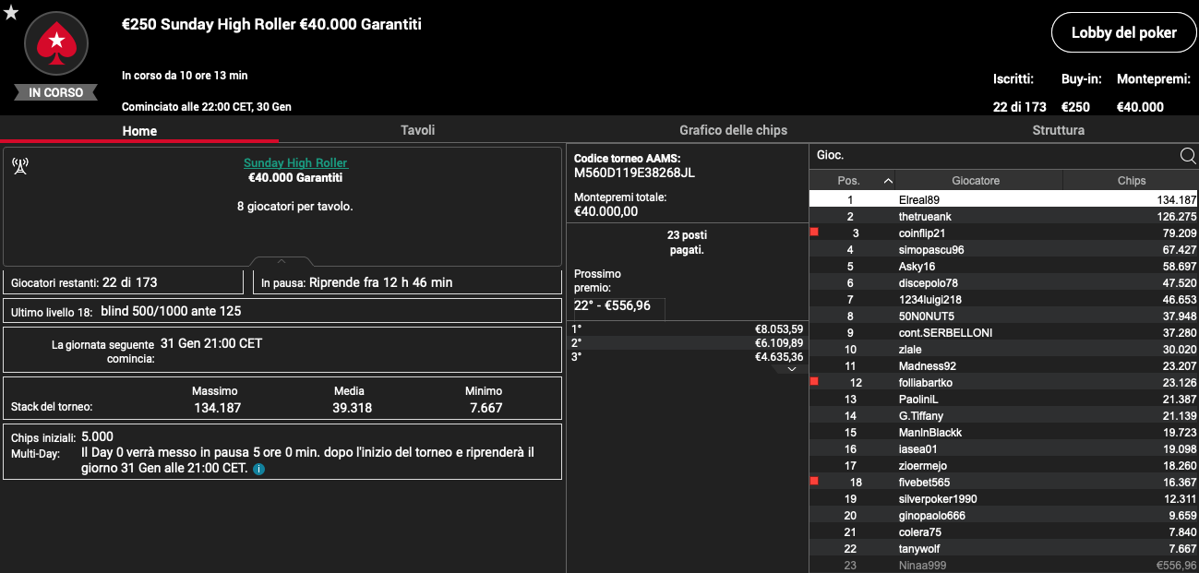Screen dimensions: 1199x573
Task: Select player 1234luigi218
Action: [x=1003, y=299]
